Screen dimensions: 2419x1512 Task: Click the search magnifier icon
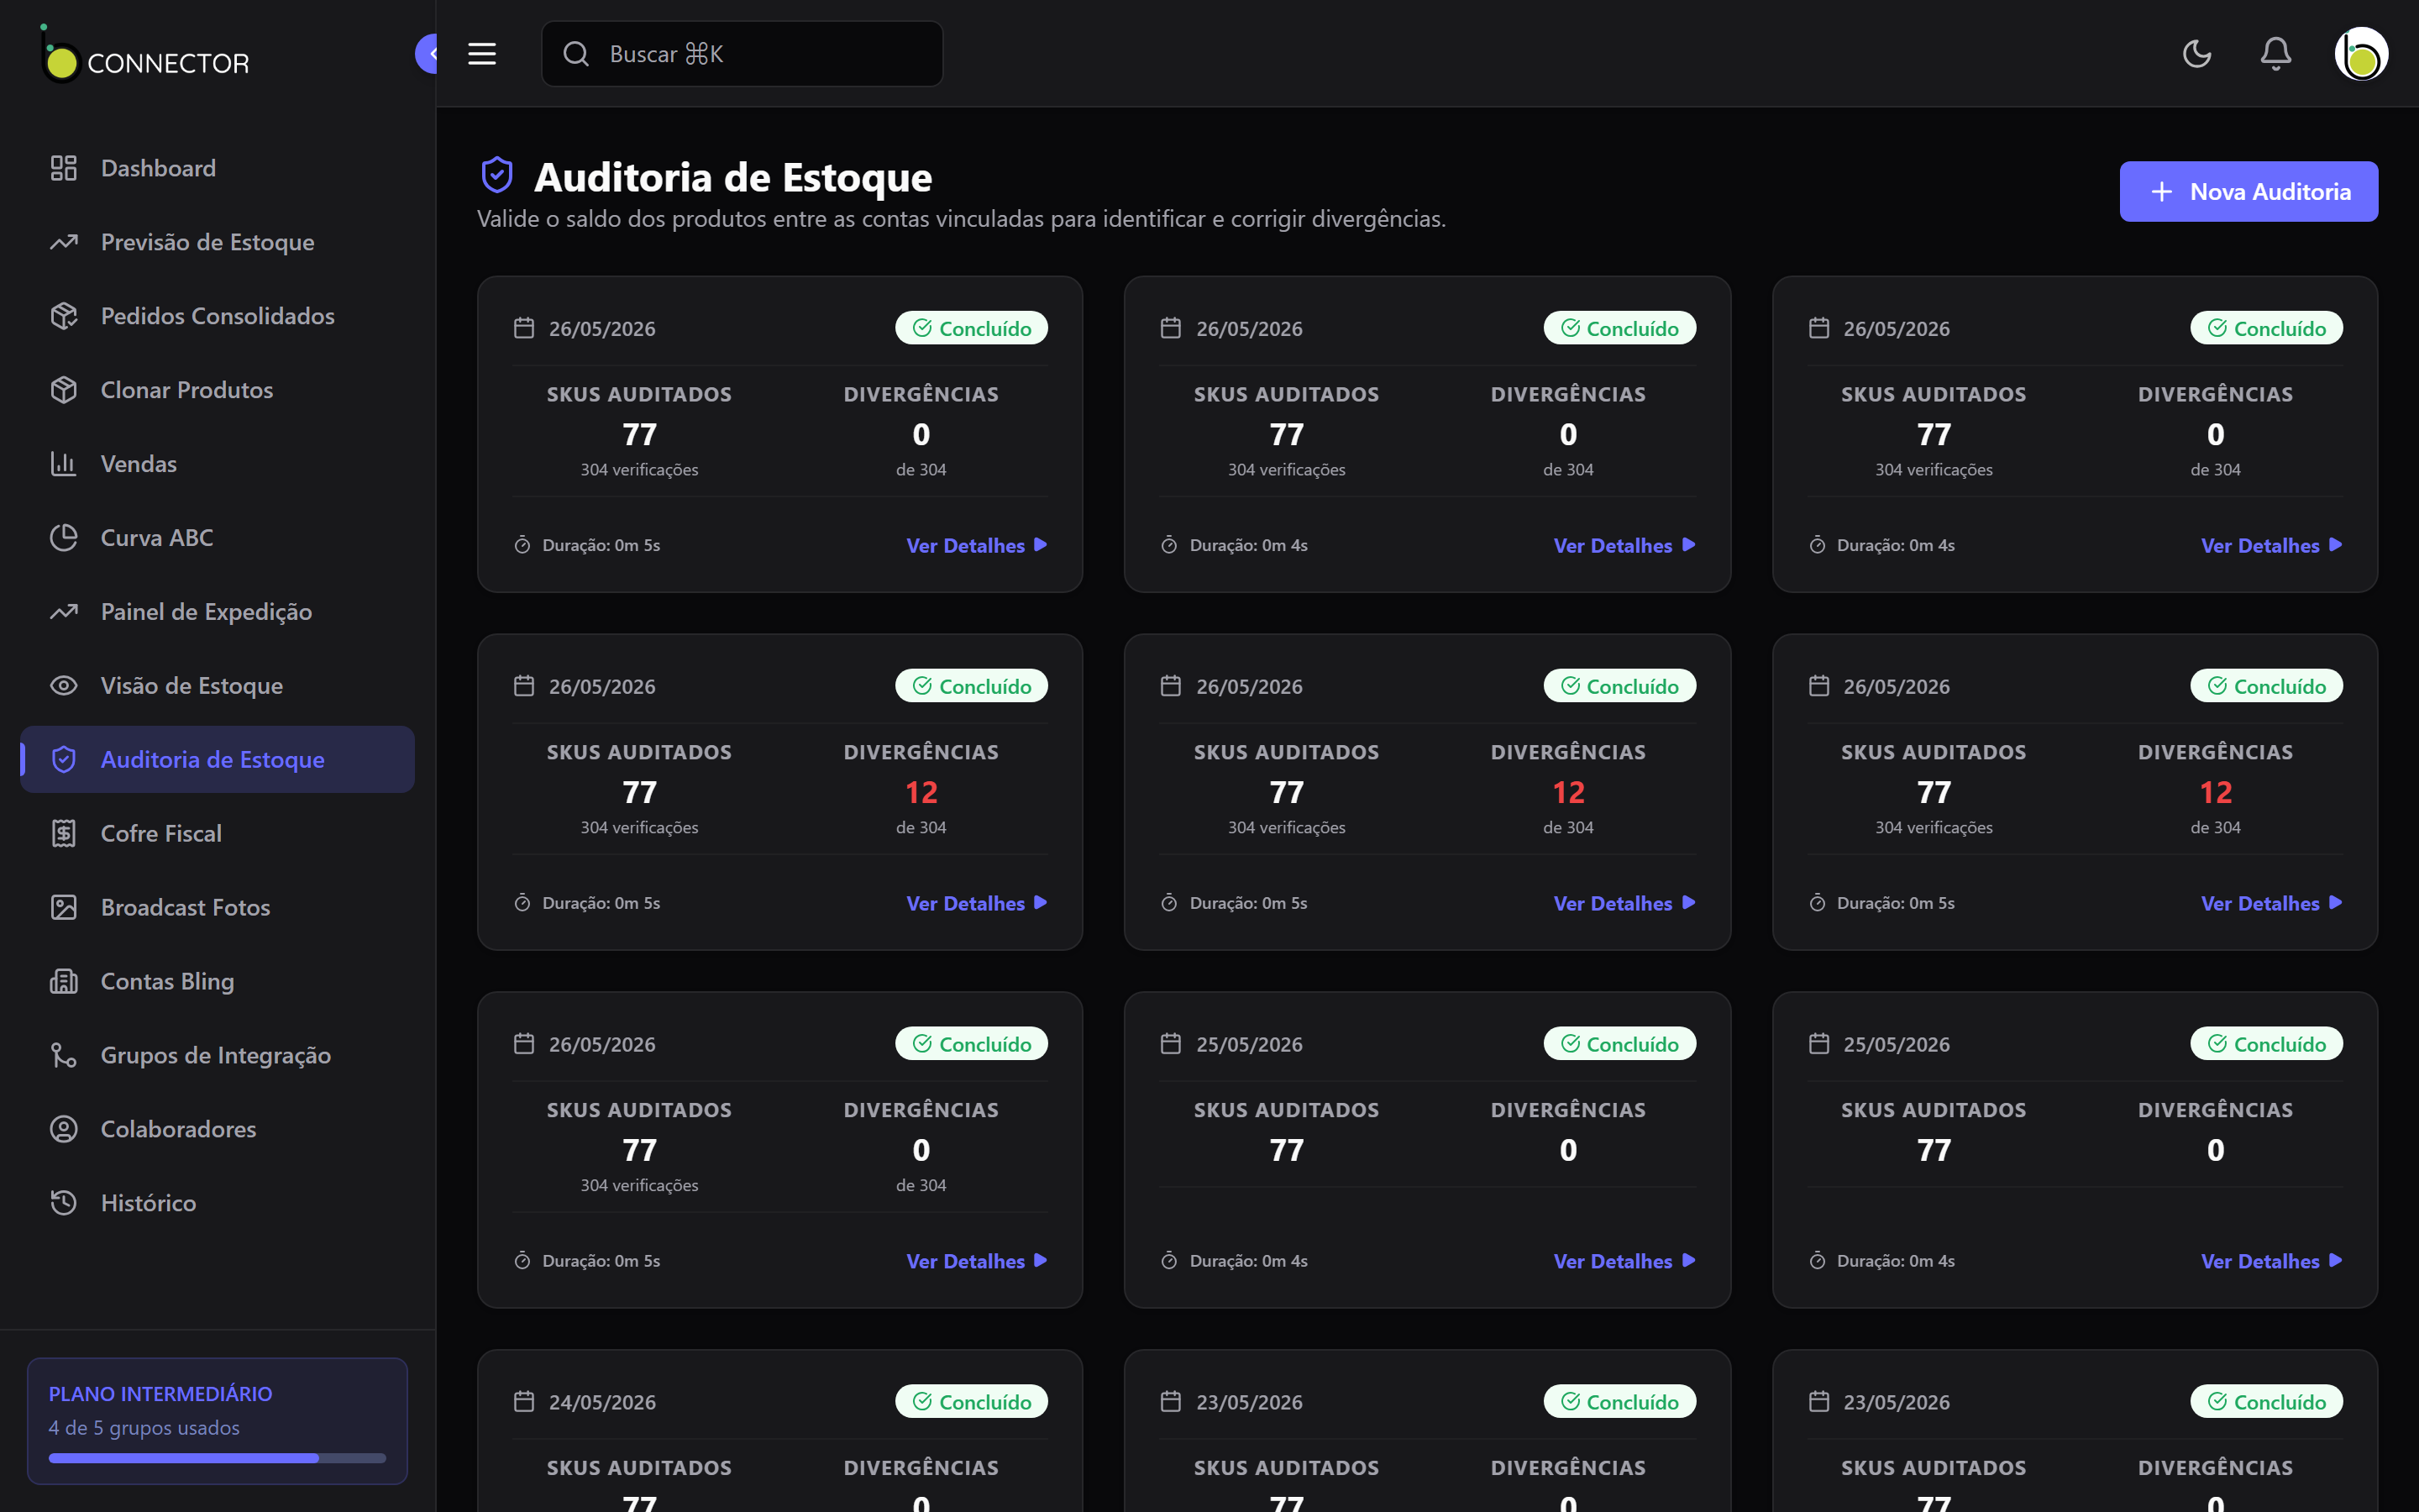pyautogui.click(x=575, y=54)
